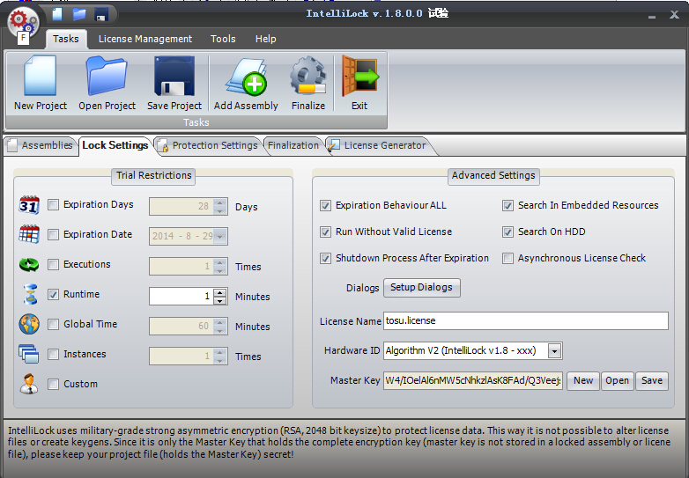Click the Setup Dialogs button
Screen dimensions: 689x478
click(421, 288)
